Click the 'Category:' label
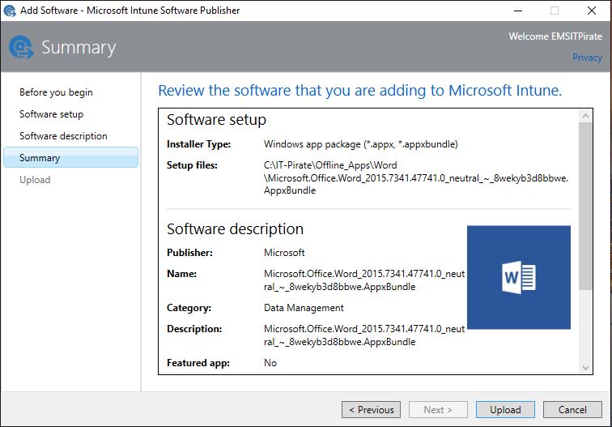The height and width of the screenshot is (427, 612). (x=189, y=308)
